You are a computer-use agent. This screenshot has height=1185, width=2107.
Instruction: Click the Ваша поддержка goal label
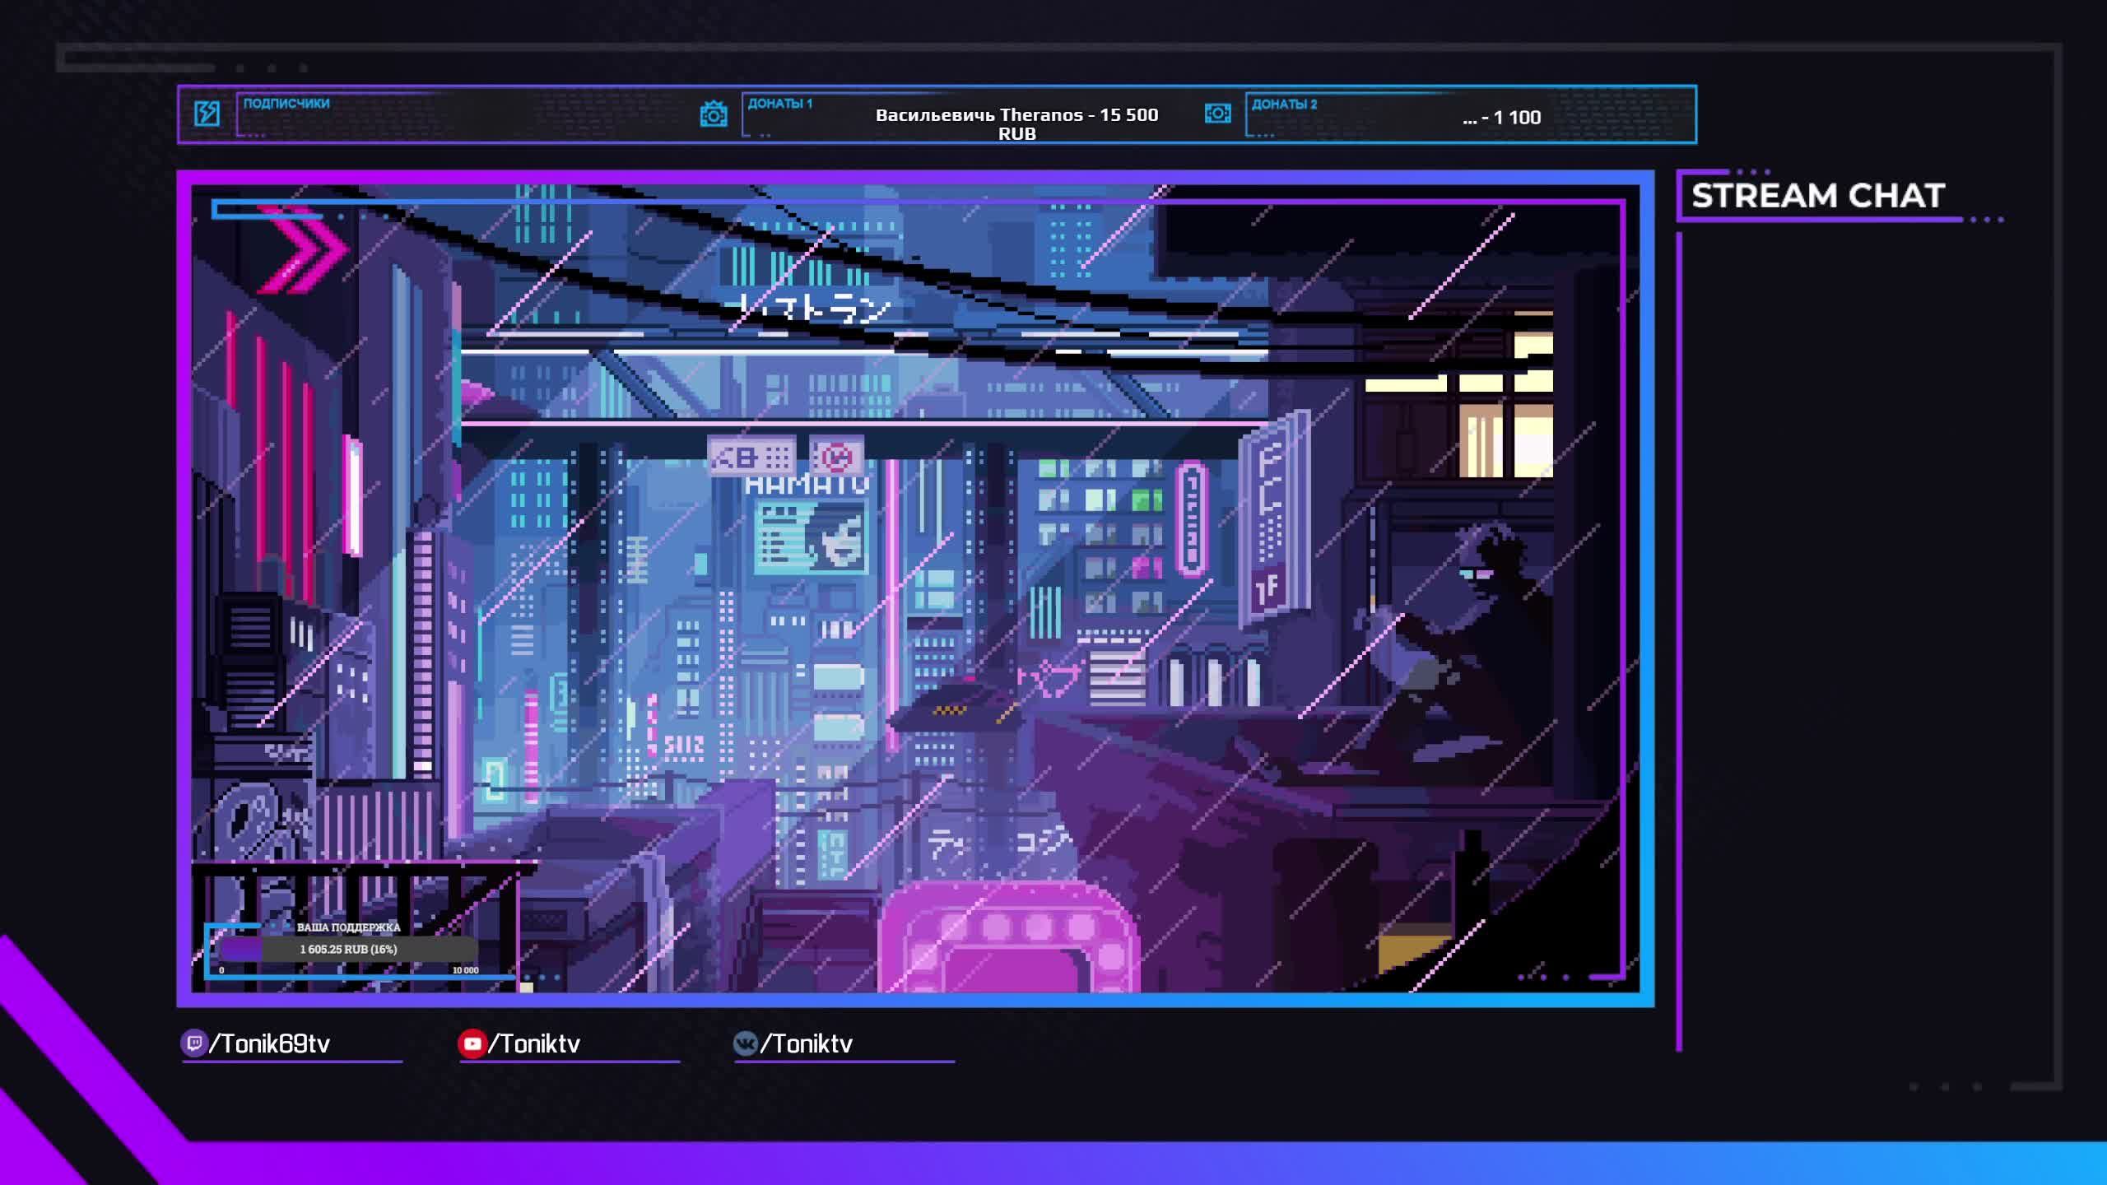348,927
